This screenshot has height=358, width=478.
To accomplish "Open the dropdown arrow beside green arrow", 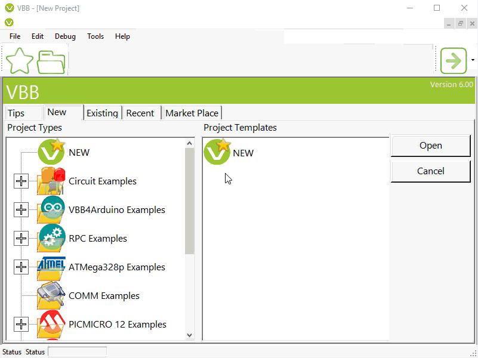I will (x=473, y=60).
